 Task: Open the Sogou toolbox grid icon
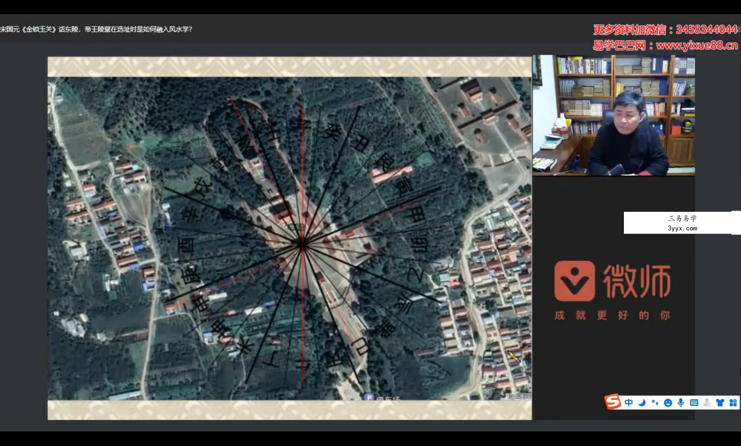coord(733,403)
